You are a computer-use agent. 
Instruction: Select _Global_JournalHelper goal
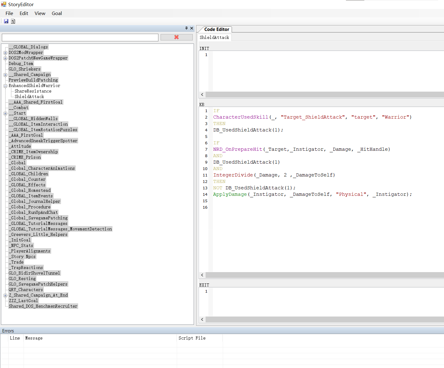[35, 201]
